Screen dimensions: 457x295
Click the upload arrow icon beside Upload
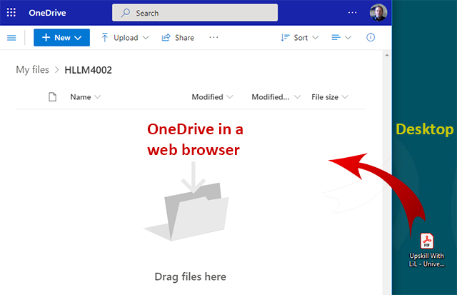pyautogui.click(x=105, y=38)
